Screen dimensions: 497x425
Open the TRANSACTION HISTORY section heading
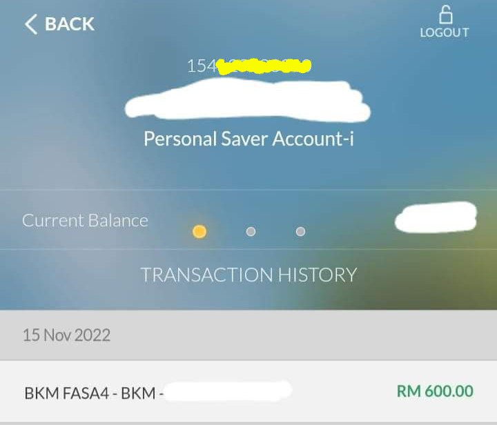click(248, 275)
